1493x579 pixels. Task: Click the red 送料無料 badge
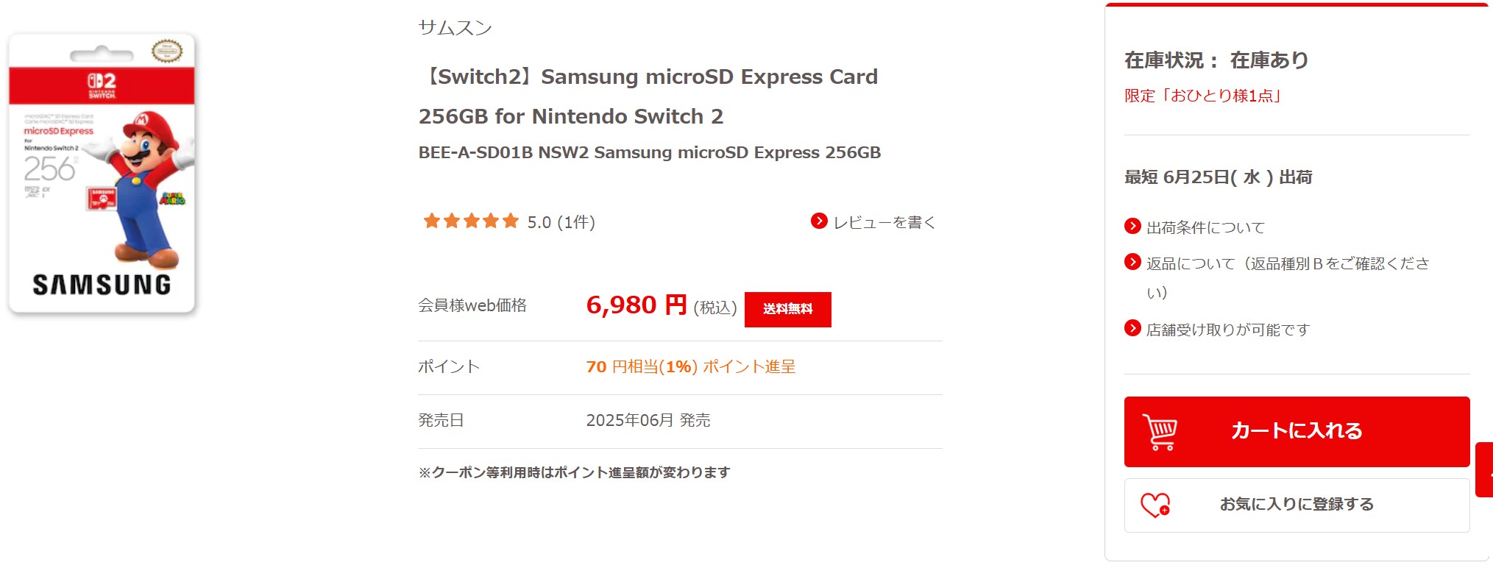(x=787, y=309)
